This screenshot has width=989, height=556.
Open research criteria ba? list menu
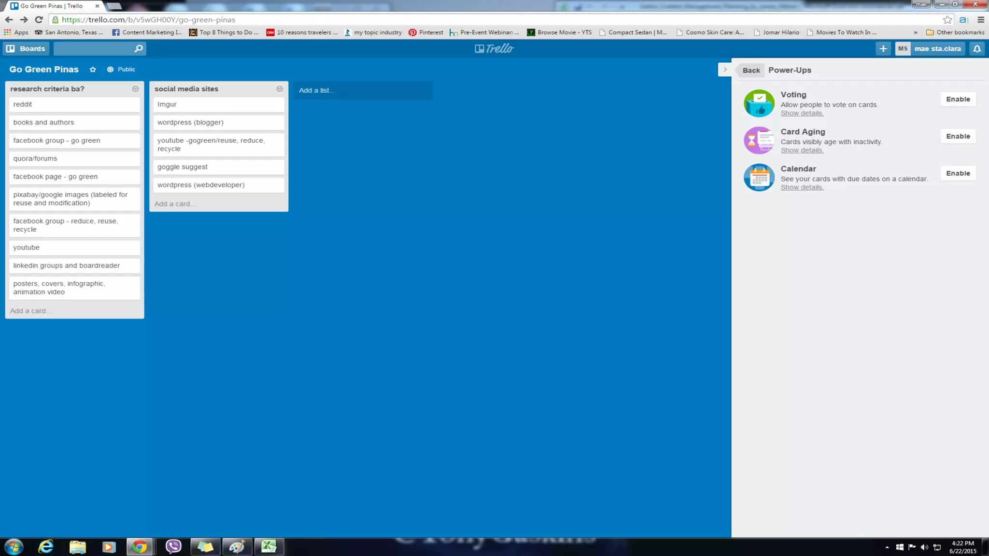[x=135, y=89]
